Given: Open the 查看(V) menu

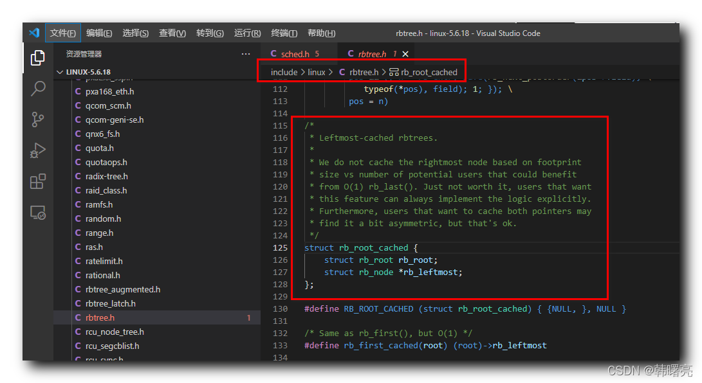Looking at the screenshot, I should 172,33.
